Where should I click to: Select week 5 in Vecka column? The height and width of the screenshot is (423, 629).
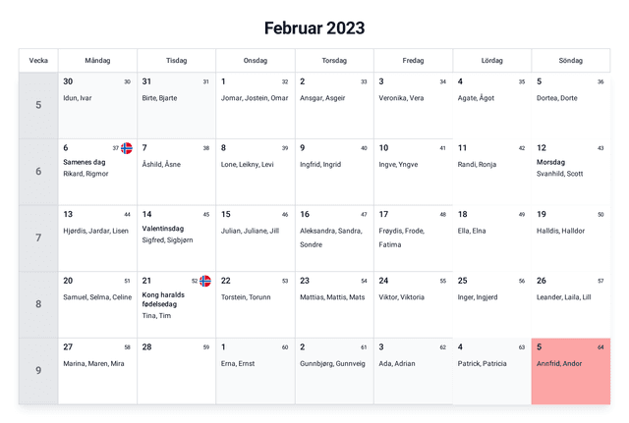pos(38,105)
